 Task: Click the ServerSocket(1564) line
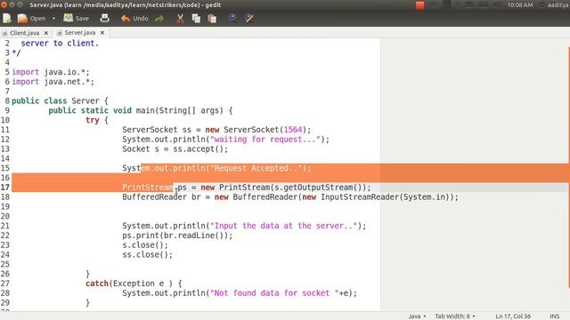(216, 130)
